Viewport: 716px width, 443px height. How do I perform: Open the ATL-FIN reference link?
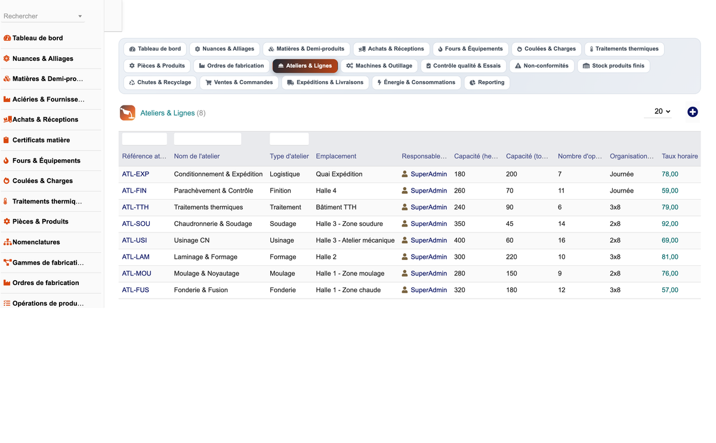pyautogui.click(x=134, y=191)
